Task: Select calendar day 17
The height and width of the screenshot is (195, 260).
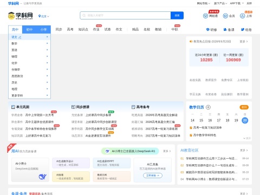Action: click(219, 120)
